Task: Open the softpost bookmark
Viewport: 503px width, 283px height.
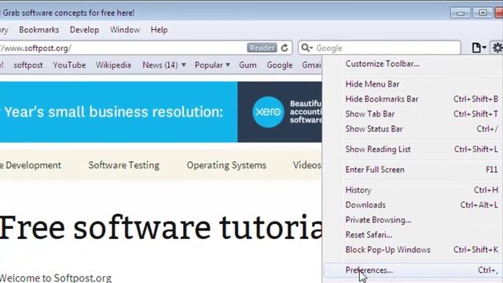Action: (28, 65)
